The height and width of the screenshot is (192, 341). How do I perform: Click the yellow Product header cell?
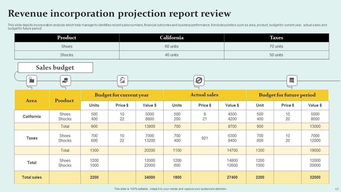64,101
